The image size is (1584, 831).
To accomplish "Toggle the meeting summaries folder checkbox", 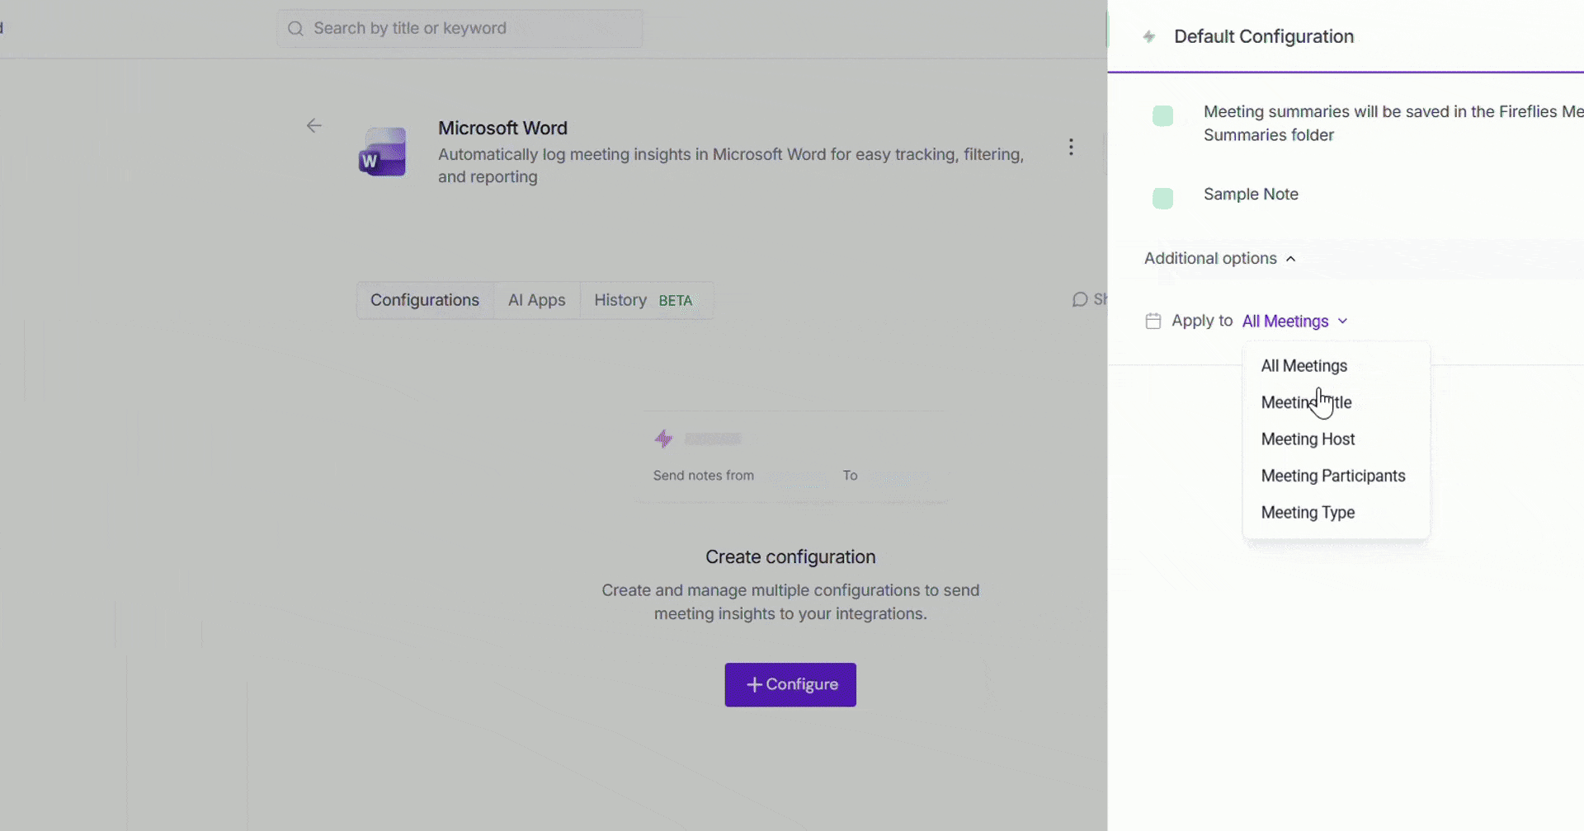I will [1162, 115].
